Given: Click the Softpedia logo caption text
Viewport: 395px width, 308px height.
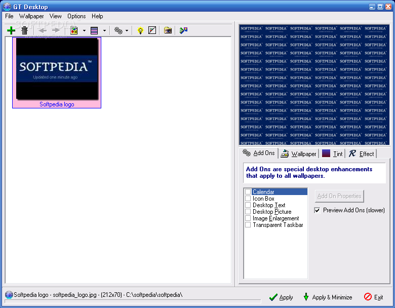Looking at the screenshot, I should (57, 104).
